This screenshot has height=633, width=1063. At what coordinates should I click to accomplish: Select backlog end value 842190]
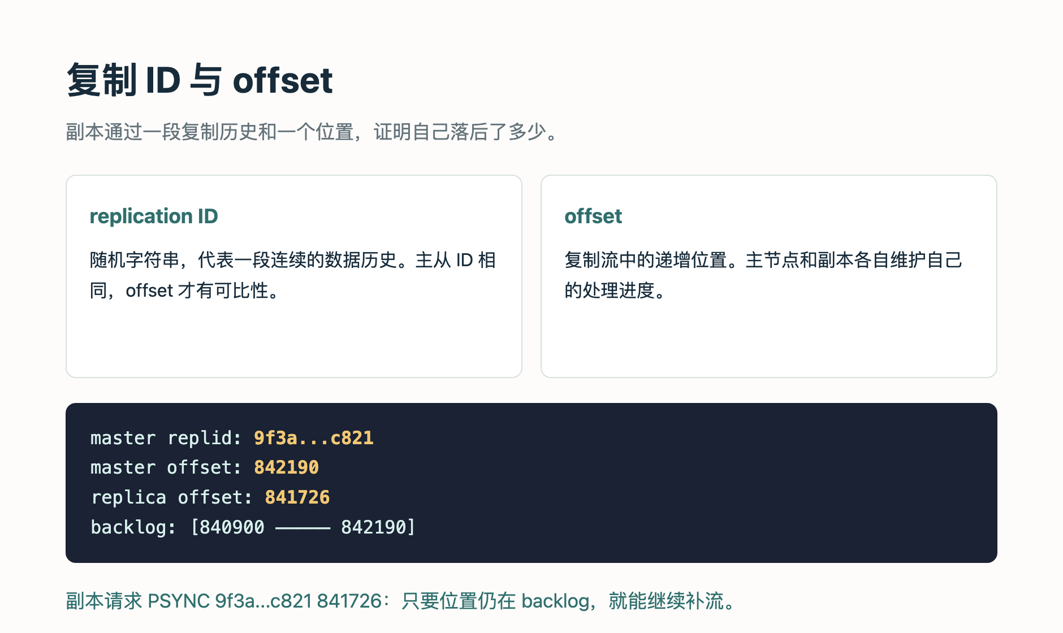[x=378, y=527]
